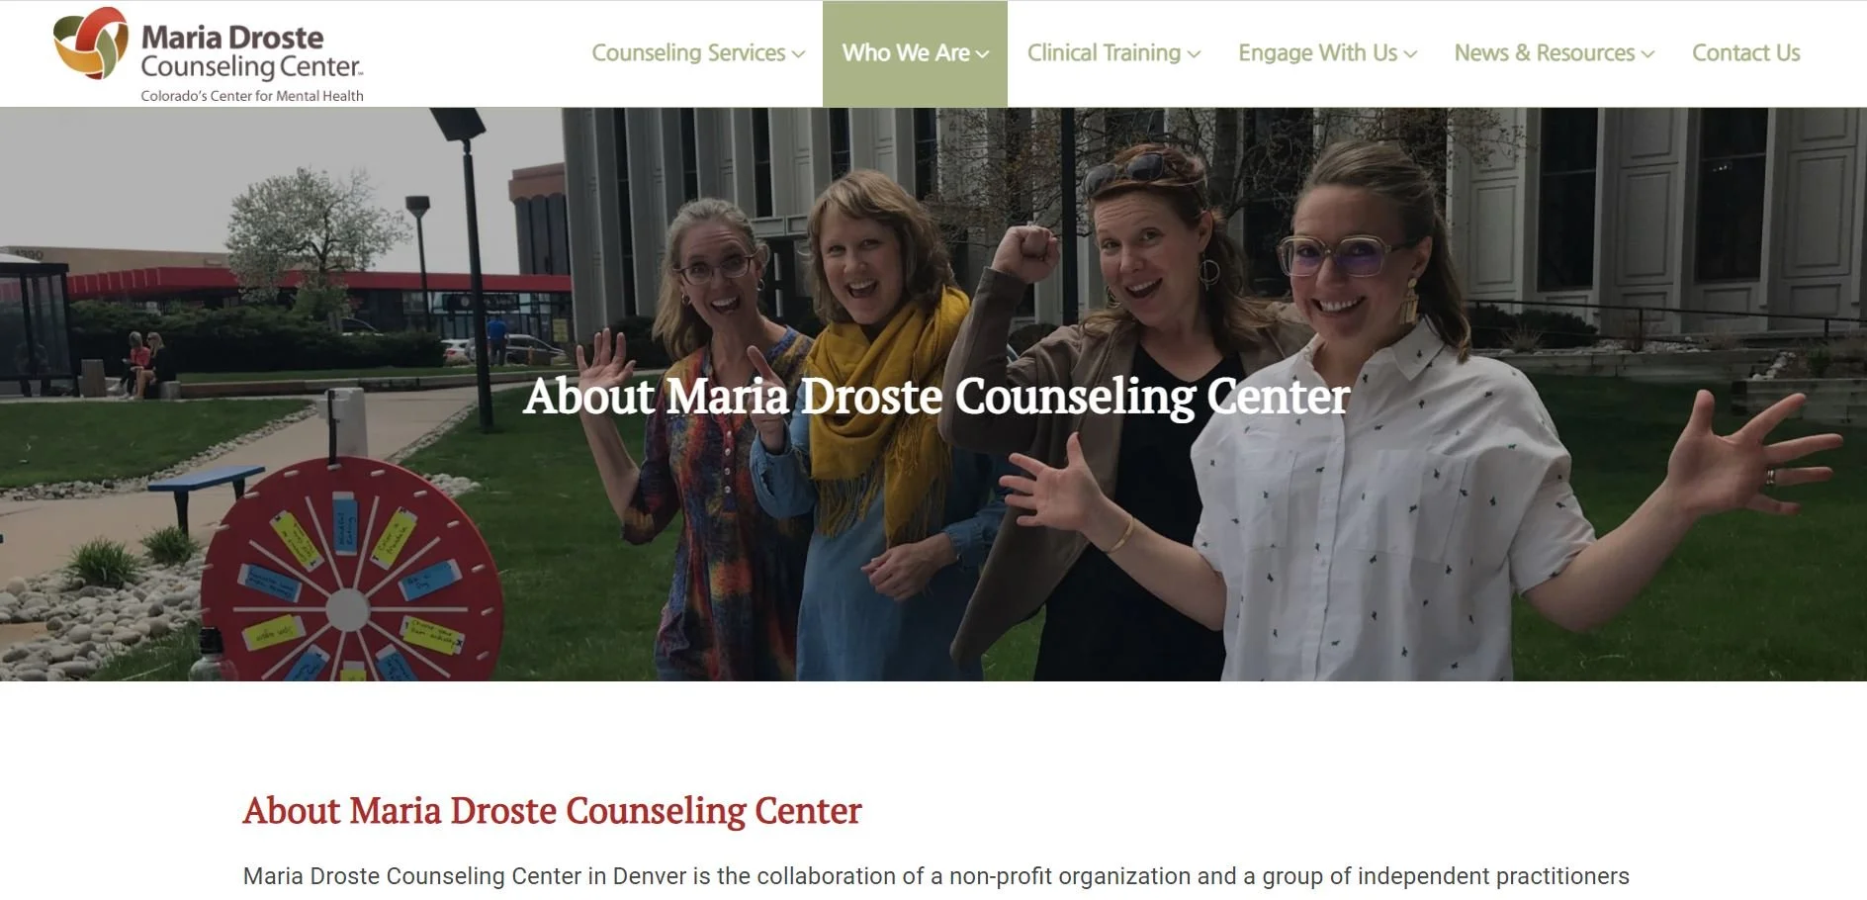
Task: Expand the News & Resources chevron arrow
Action: tap(1648, 54)
